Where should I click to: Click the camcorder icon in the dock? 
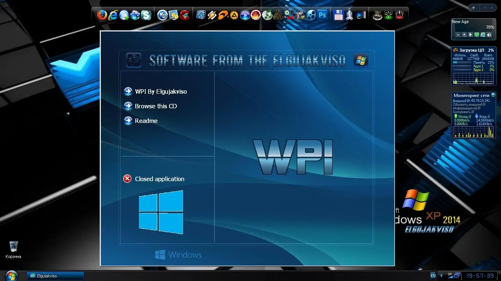pyautogui.click(x=300, y=15)
